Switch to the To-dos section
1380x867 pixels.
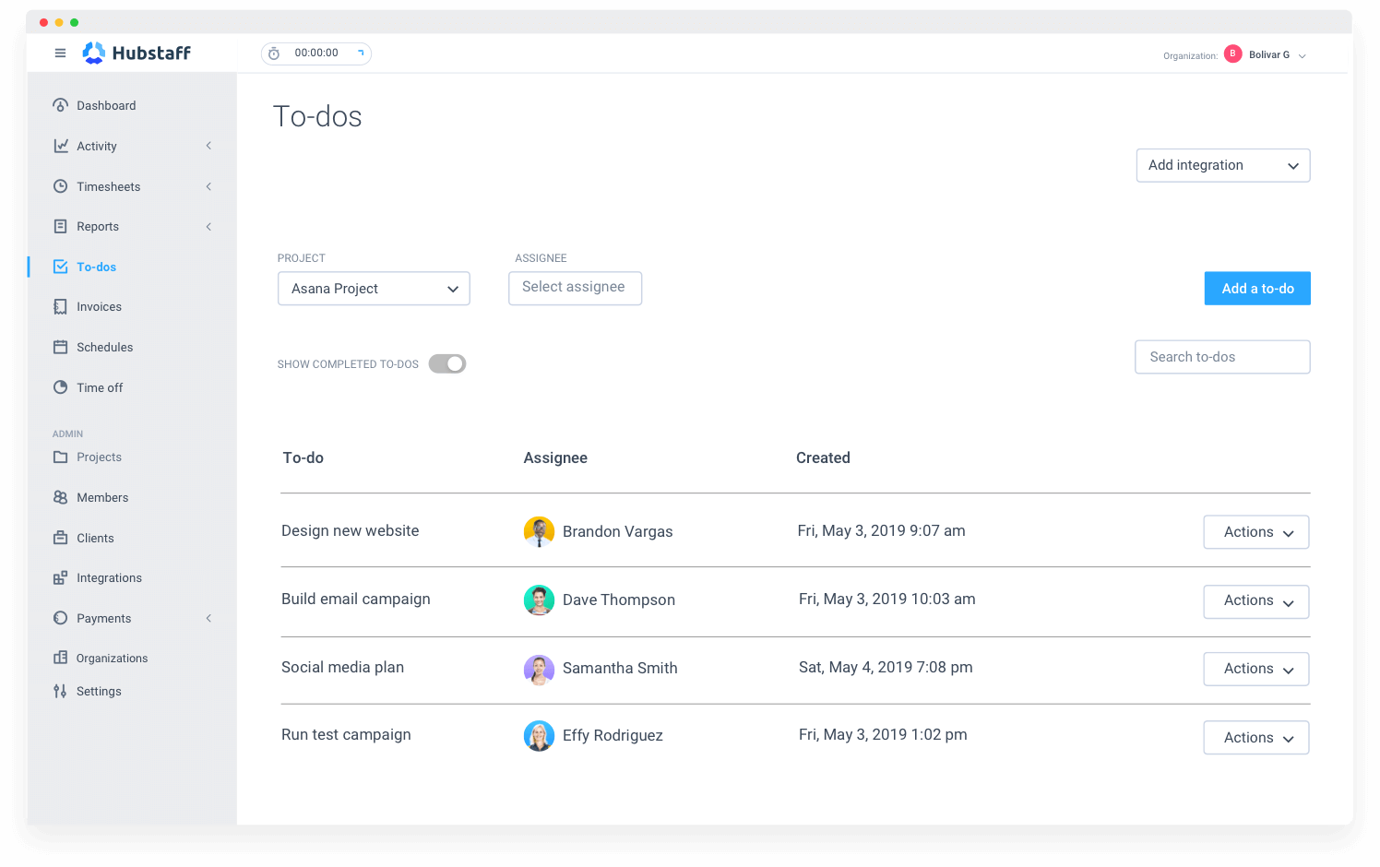(96, 267)
